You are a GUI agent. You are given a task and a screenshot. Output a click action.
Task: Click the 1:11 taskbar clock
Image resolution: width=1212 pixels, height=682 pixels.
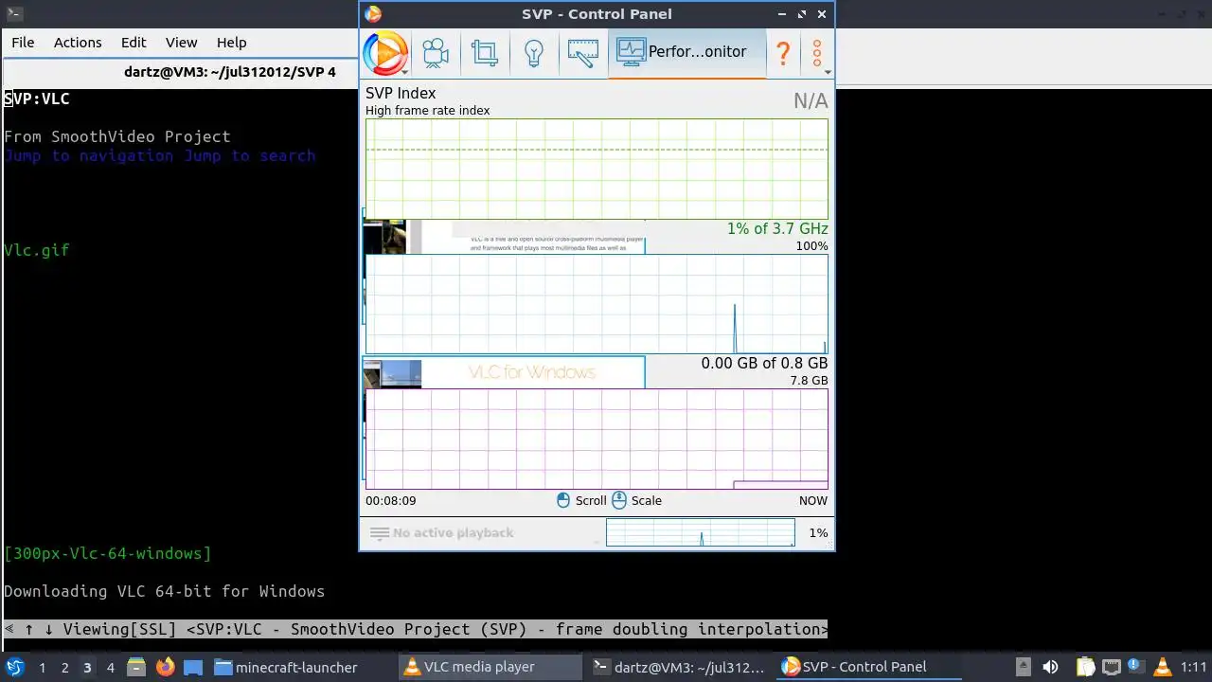(1194, 667)
